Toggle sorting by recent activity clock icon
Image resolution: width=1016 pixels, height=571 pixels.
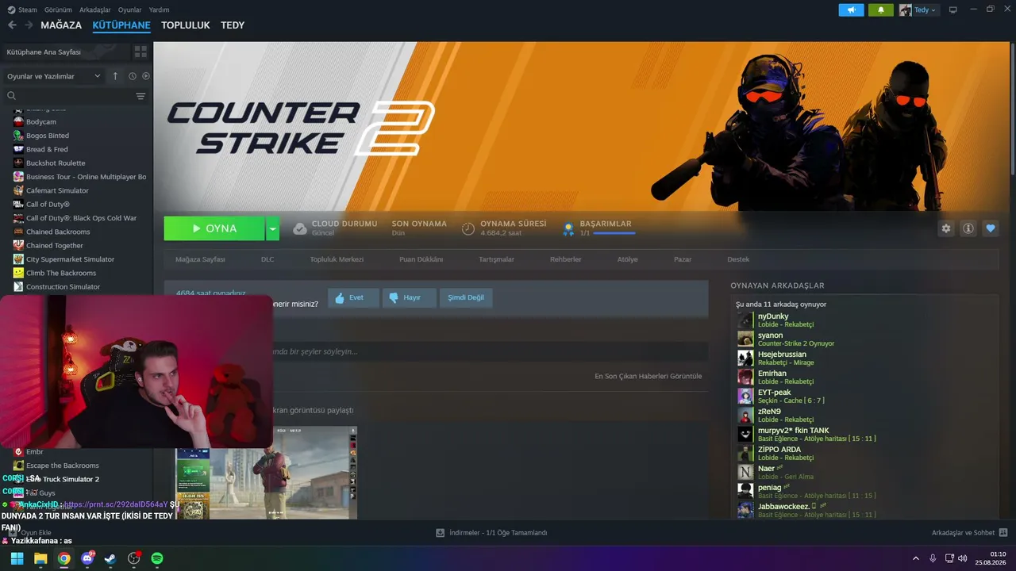(x=133, y=76)
